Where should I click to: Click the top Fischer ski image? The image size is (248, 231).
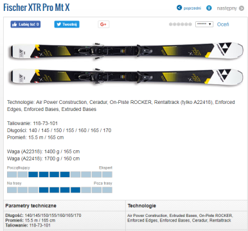[x=127, y=51]
